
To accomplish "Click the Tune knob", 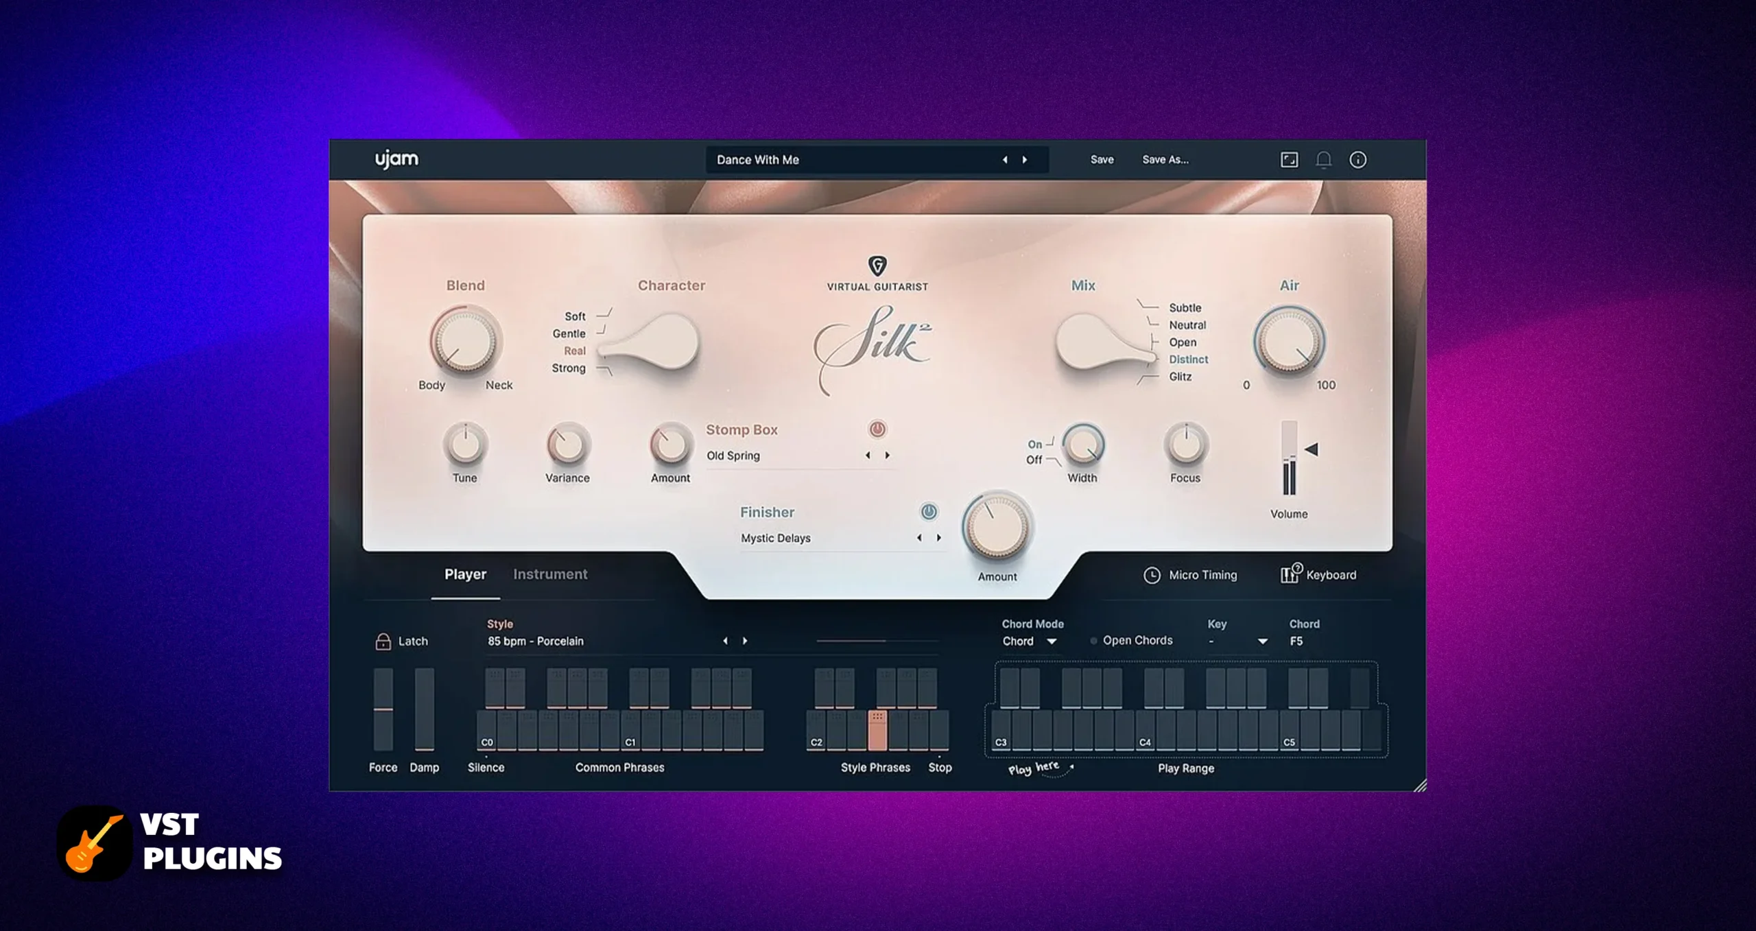I will 465,443.
